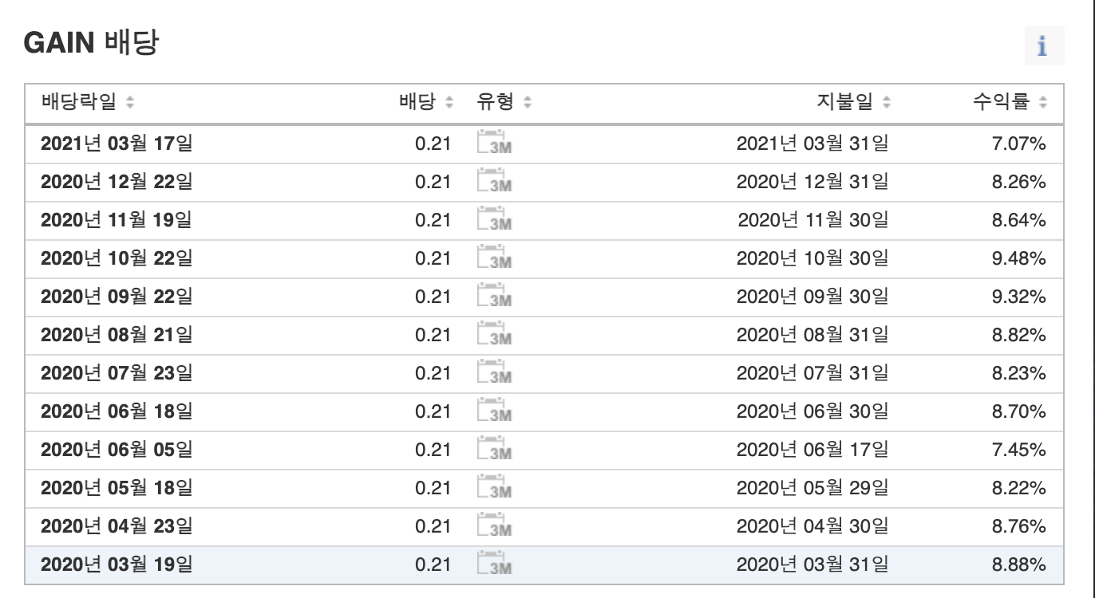Click 3M type icon in 2020년 04월 23일 row
This screenshot has width=1095, height=598.
click(x=494, y=525)
